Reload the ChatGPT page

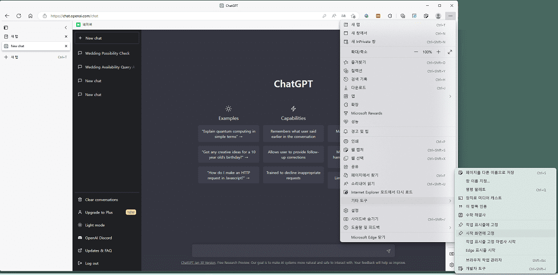pyautogui.click(x=19, y=16)
